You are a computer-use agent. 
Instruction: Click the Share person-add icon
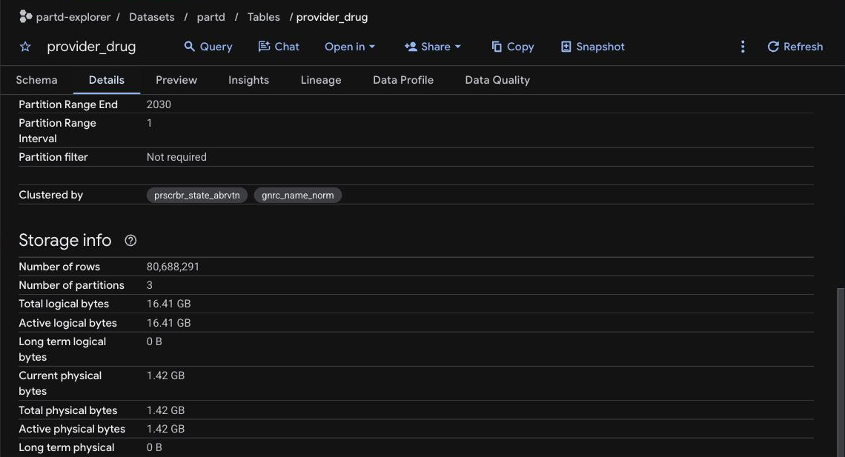click(411, 46)
